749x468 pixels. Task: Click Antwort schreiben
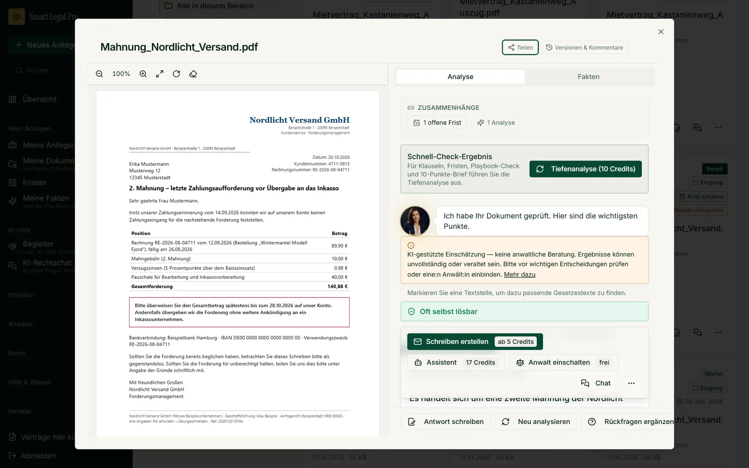click(445, 422)
